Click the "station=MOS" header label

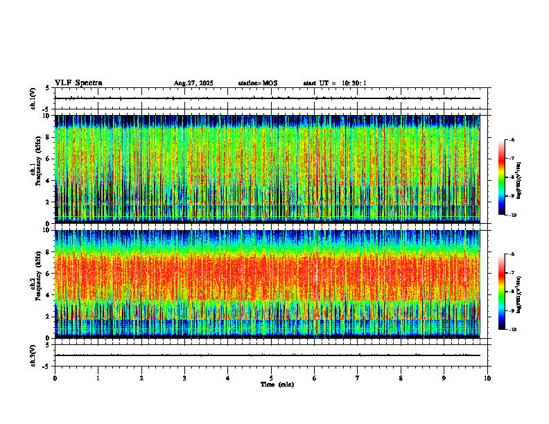(258, 83)
